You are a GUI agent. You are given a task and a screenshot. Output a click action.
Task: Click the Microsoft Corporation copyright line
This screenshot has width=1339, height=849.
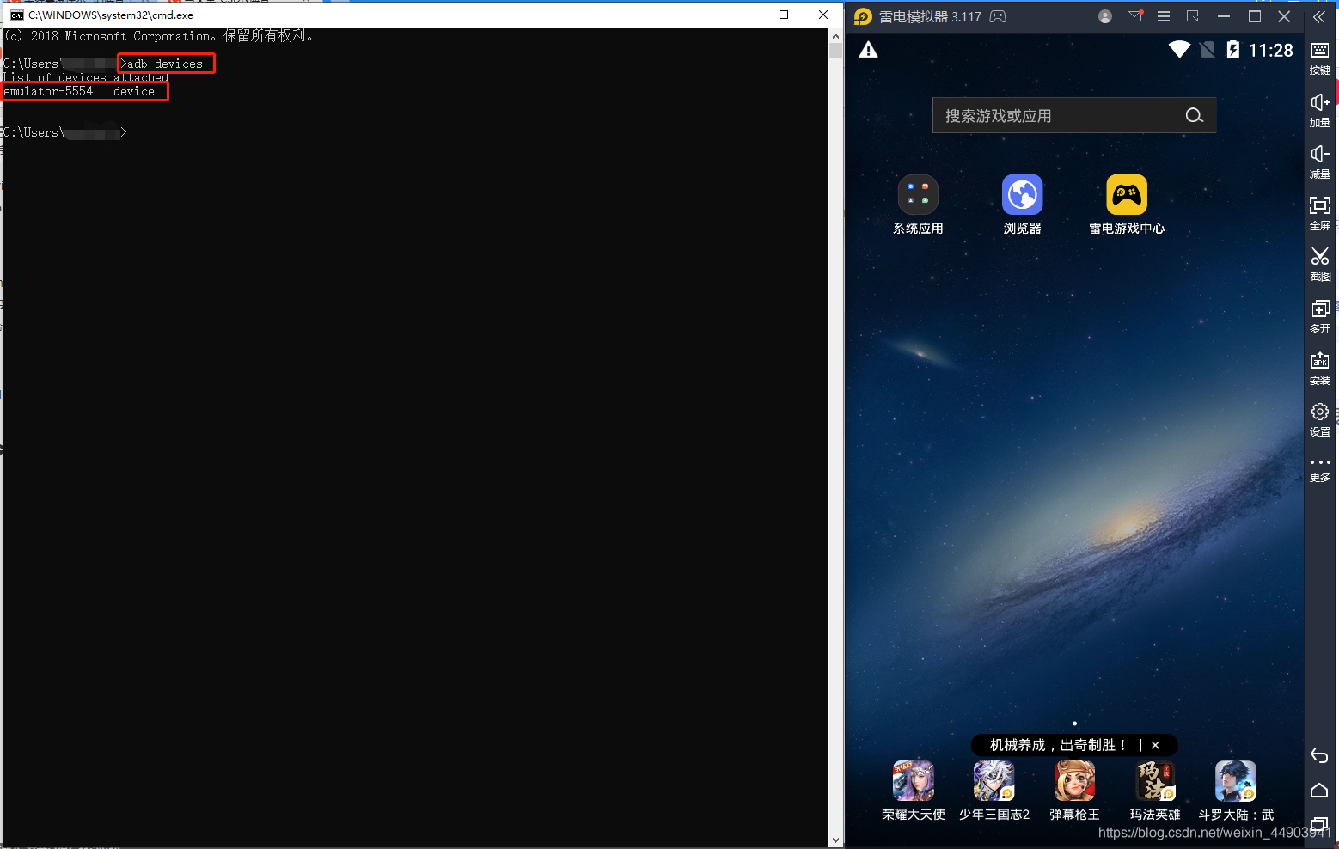tap(159, 36)
